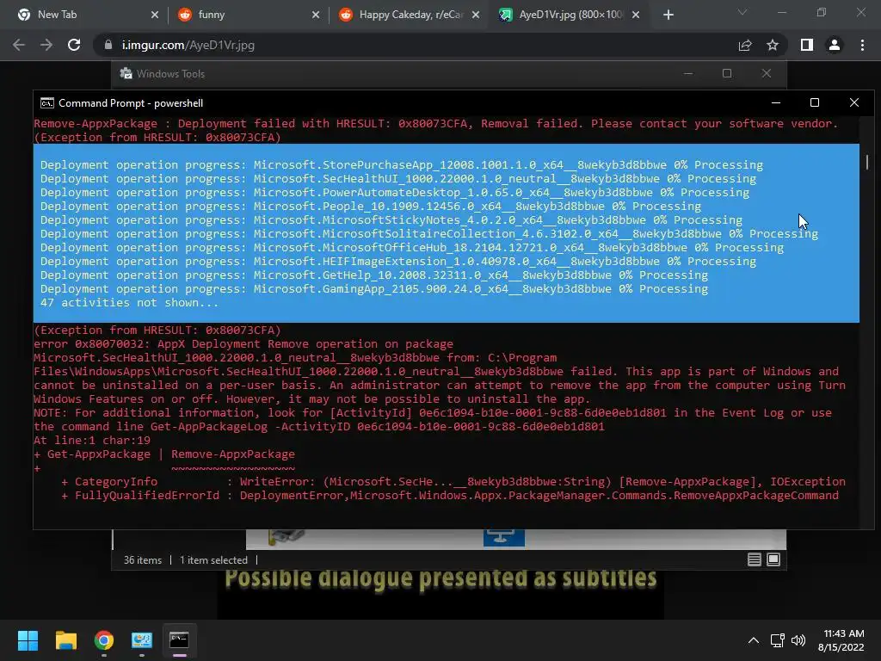Click the Microsoft.GamingApp progress line
The height and width of the screenshot is (661, 881).
pyautogui.click(x=374, y=289)
